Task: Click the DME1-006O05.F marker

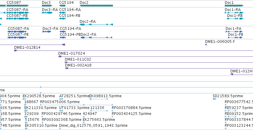Action: pos(206,45)
